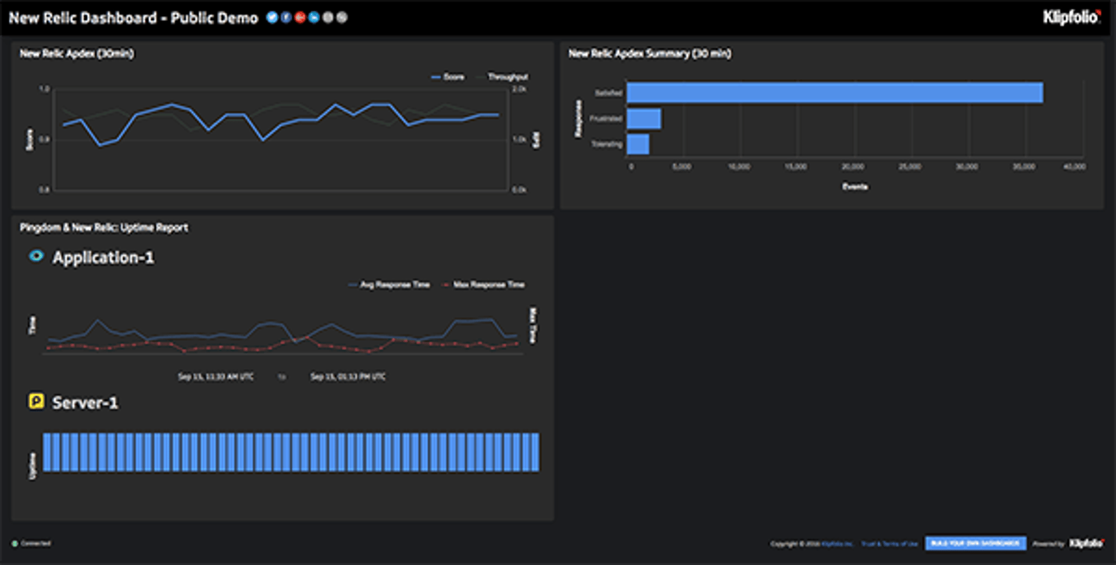Click the LinkedIn share icon
This screenshot has width=1116, height=565.
coord(314,17)
